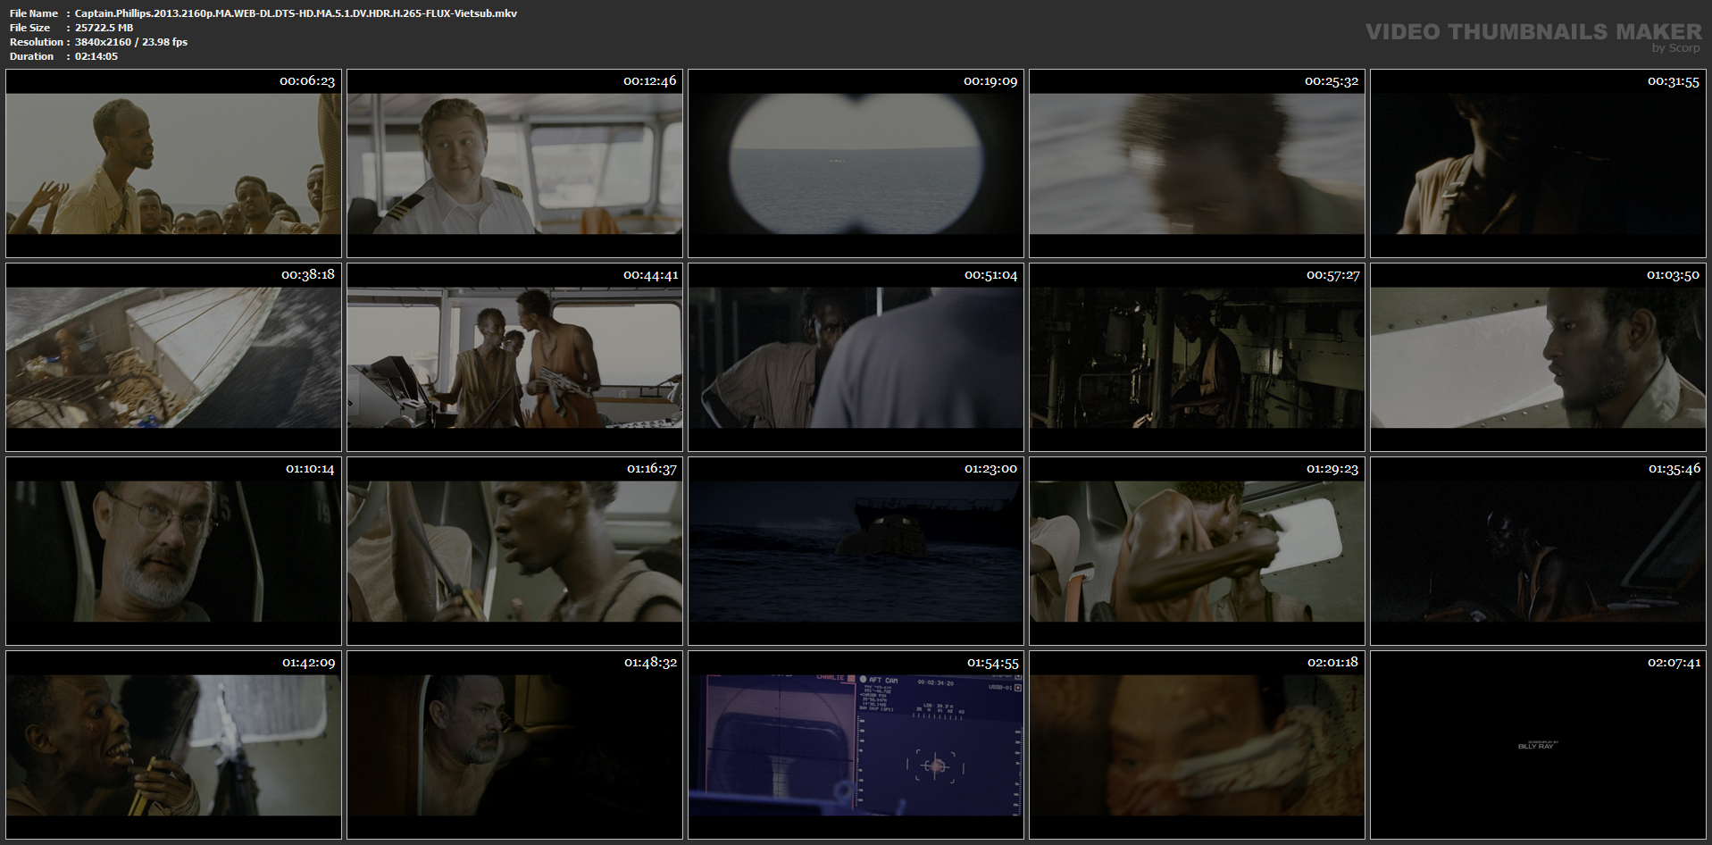Click the resolution value 3840x2160 / 23.98 fps
The width and height of the screenshot is (1712, 845).
coord(131,42)
